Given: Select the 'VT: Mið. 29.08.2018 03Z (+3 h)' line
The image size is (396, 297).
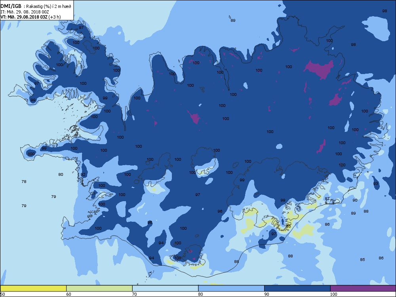Looking at the screenshot, I should point(30,17).
